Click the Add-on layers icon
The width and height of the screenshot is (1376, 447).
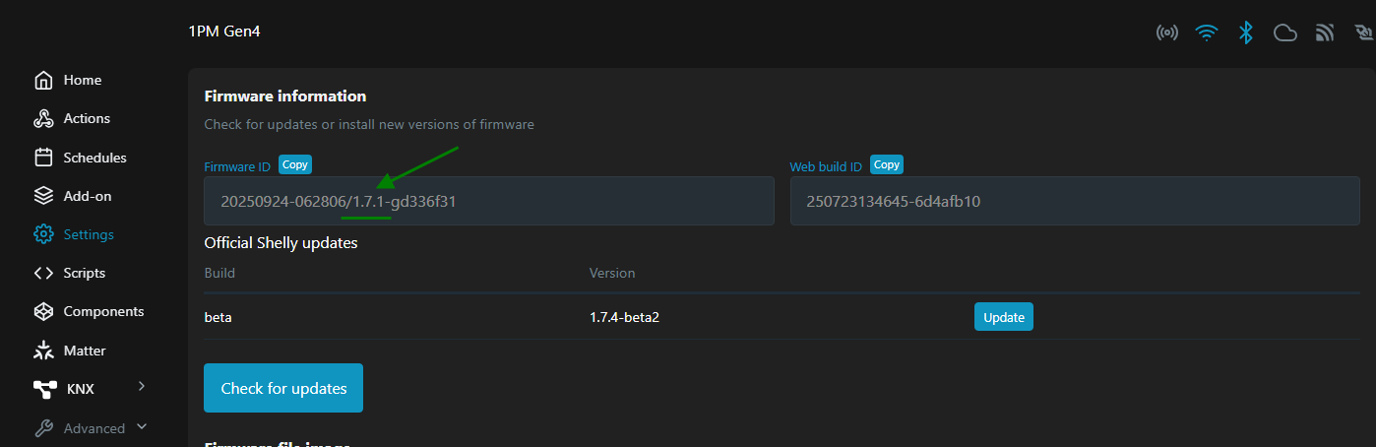(x=43, y=196)
